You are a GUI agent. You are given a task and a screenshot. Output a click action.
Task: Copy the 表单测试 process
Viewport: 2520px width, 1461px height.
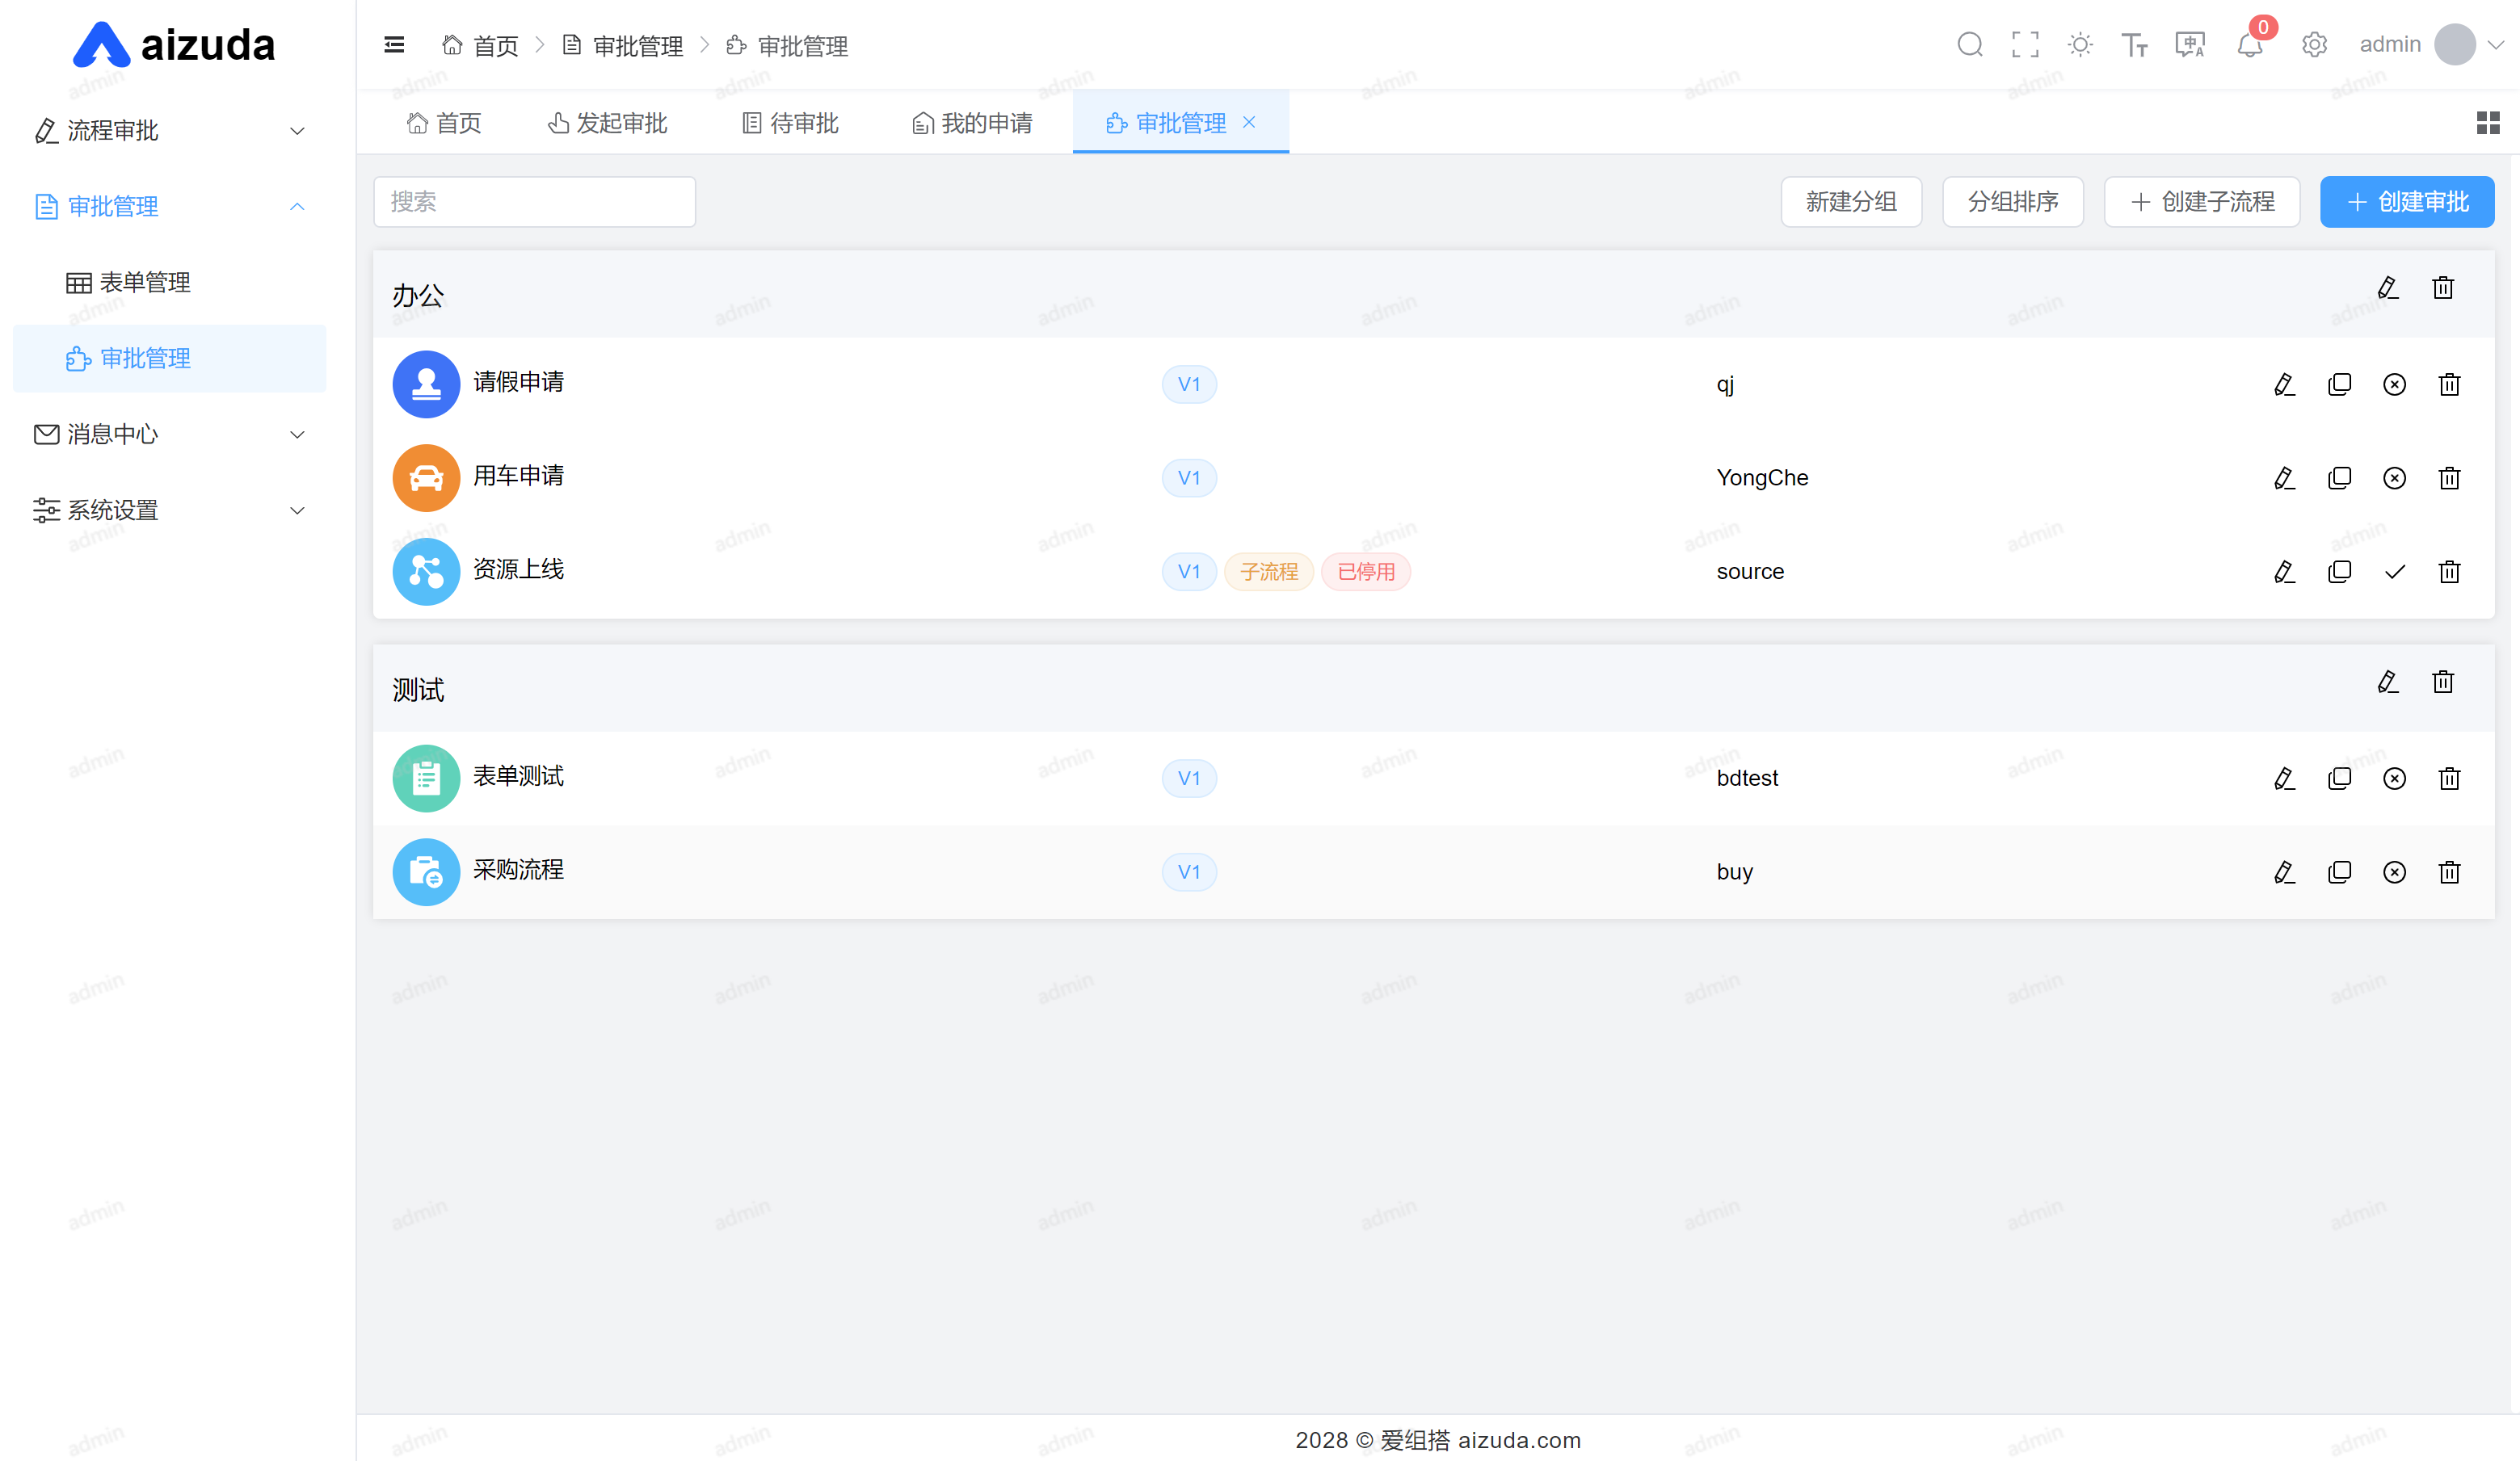[x=2339, y=779]
